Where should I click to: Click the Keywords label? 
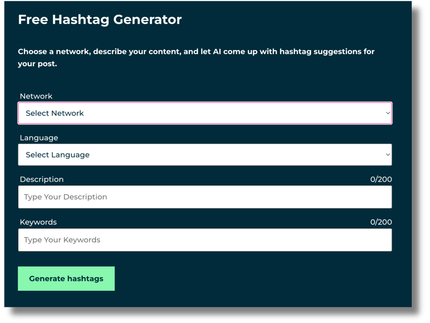[x=38, y=222]
